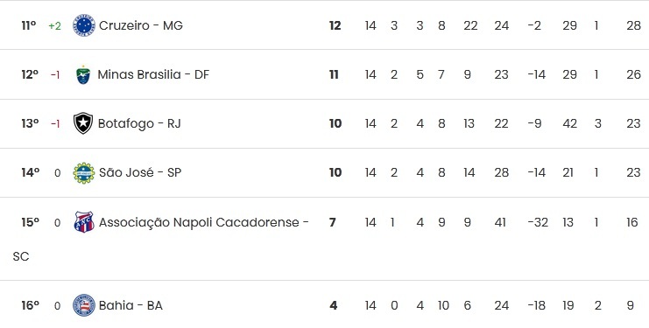649x328 pixels.
Task: Open Bahia - BA team page
Action: [131, 305]
